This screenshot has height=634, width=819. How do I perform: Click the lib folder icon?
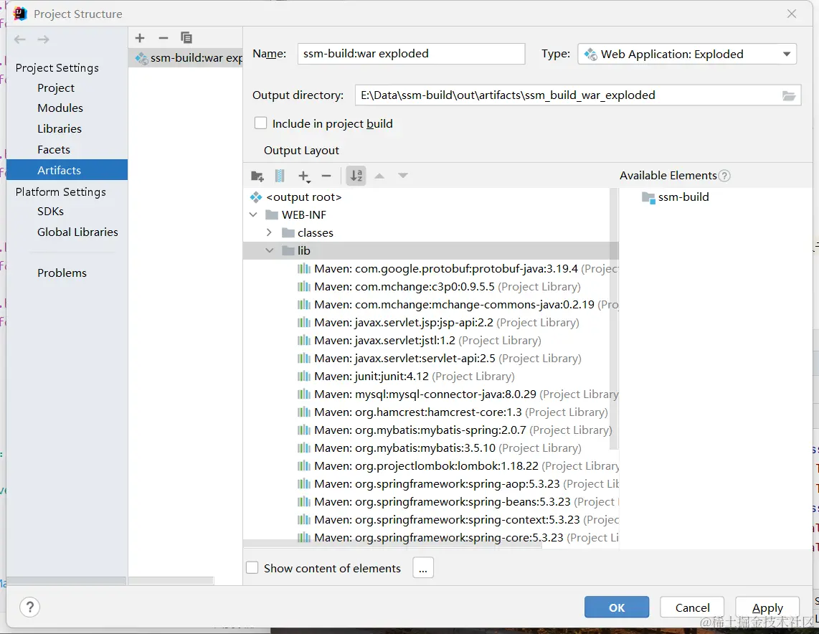288,251
